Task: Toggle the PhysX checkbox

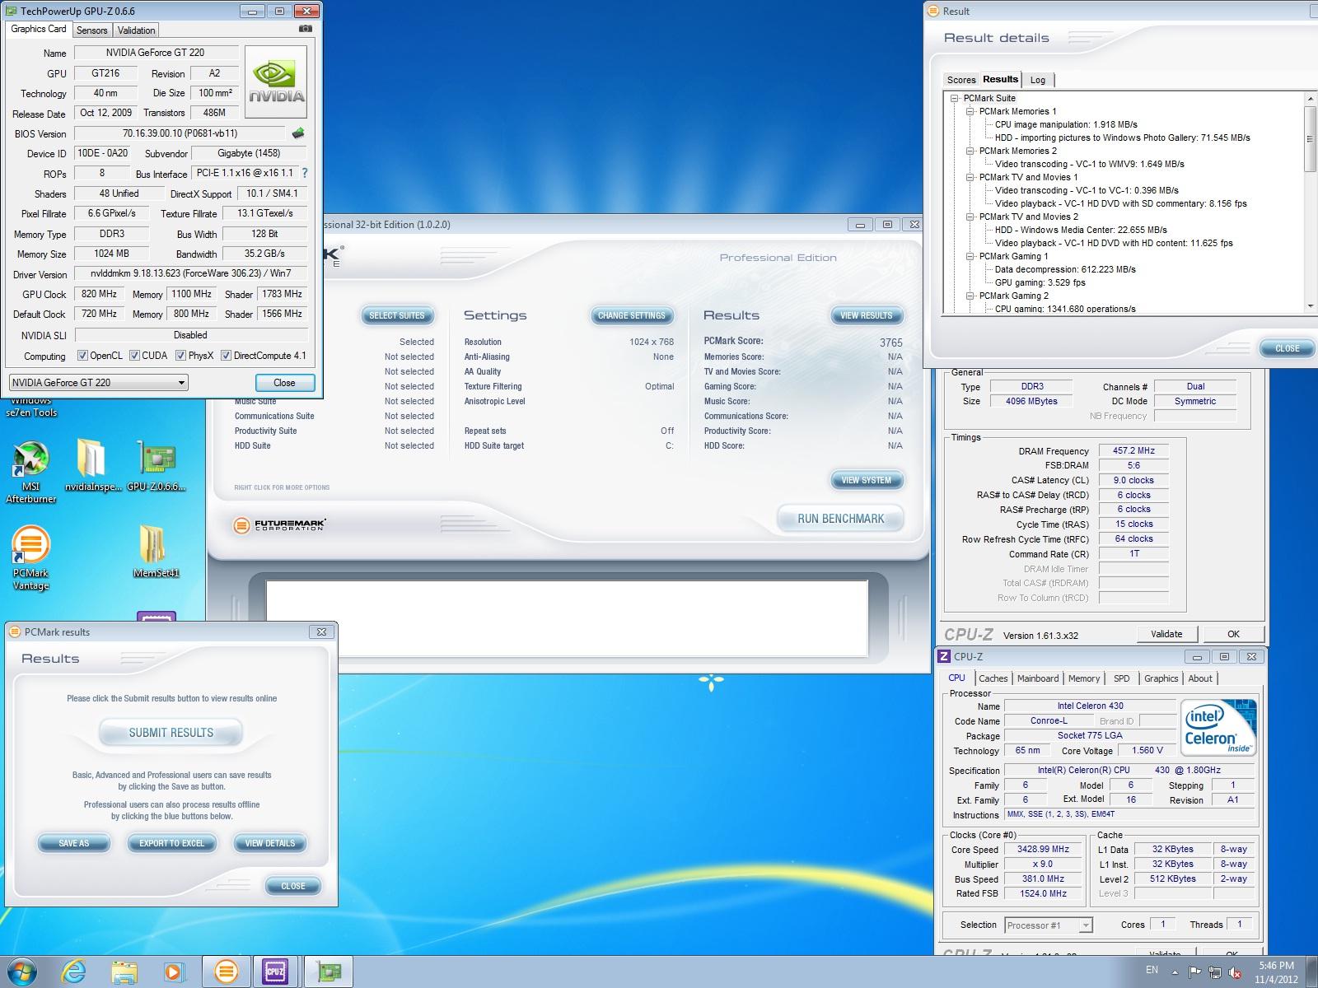Action: (180, 356)
